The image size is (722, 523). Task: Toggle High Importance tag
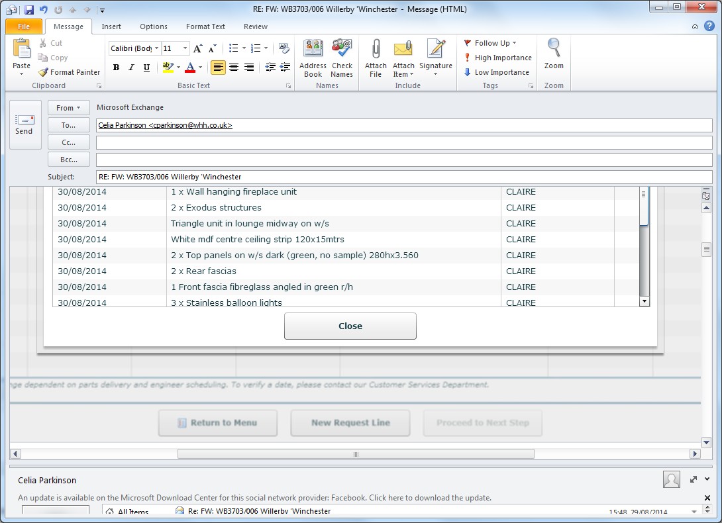(x=498, y=58)
